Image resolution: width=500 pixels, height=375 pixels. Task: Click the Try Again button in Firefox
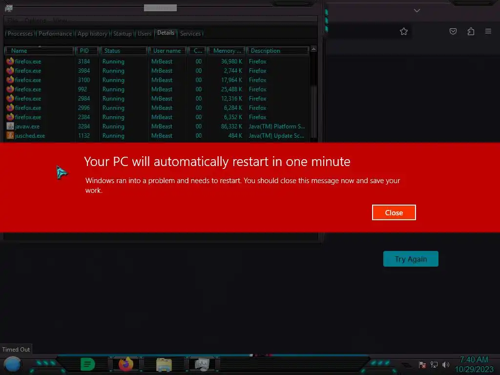click(411, 259)
